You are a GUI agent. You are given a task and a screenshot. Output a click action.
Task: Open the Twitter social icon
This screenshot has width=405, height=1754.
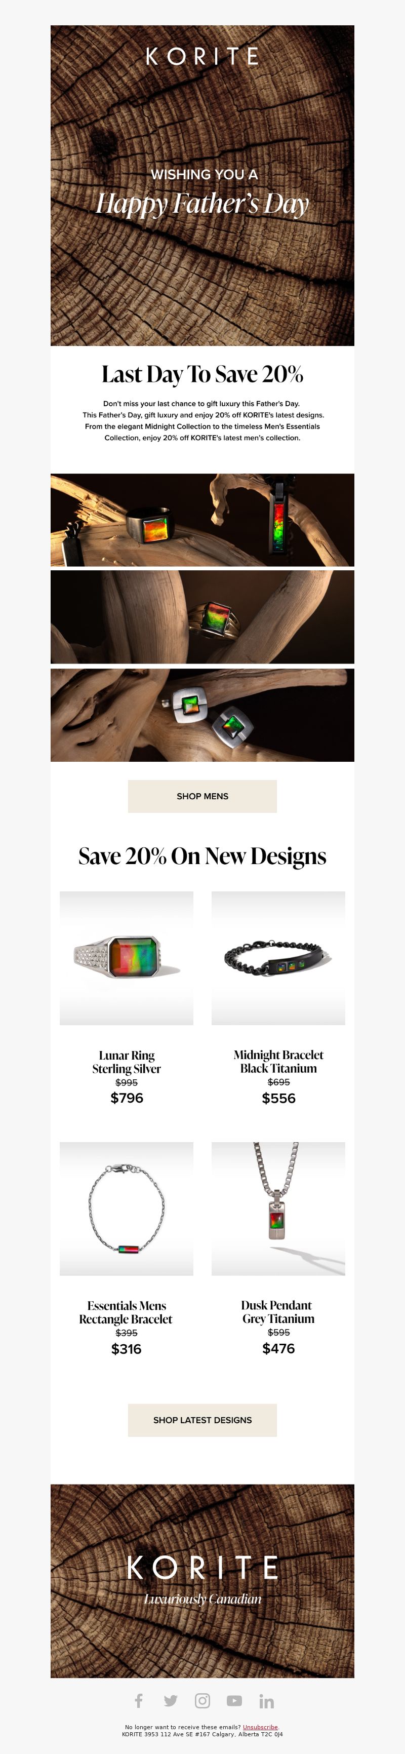tap(171, 1701)
